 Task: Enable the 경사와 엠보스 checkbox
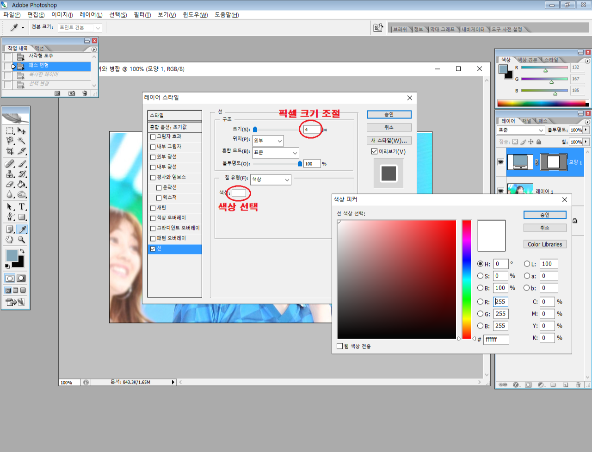(x=153, y=178)
